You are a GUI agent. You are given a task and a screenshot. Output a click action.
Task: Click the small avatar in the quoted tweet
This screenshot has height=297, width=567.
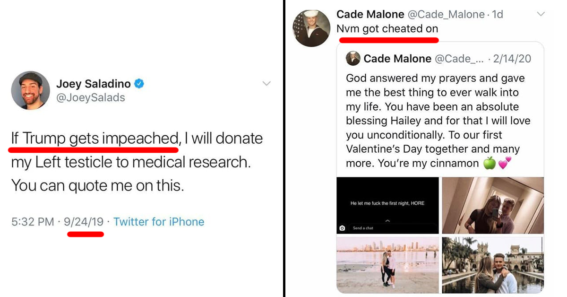353,59
